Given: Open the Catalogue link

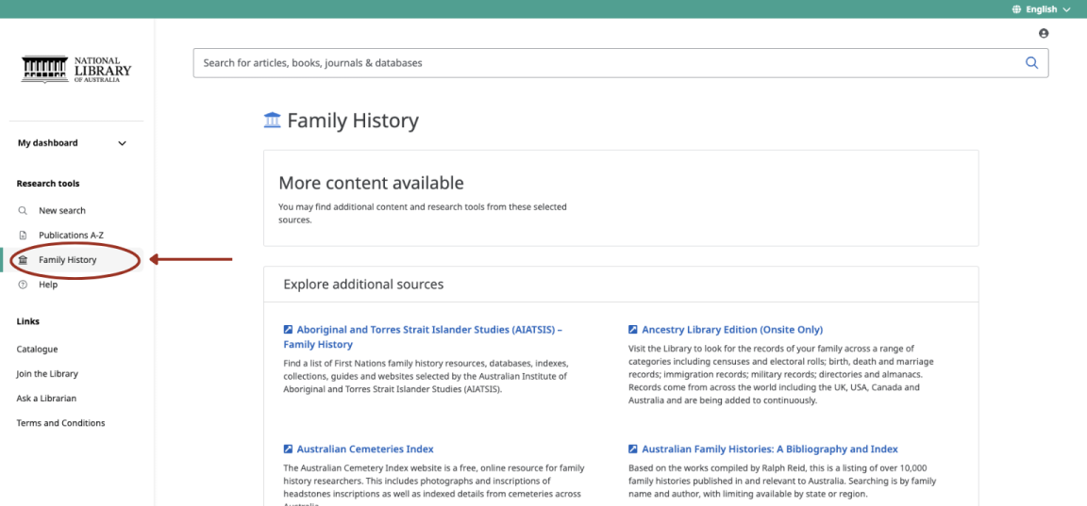Looking at the screenshot, I should [38, 350].
